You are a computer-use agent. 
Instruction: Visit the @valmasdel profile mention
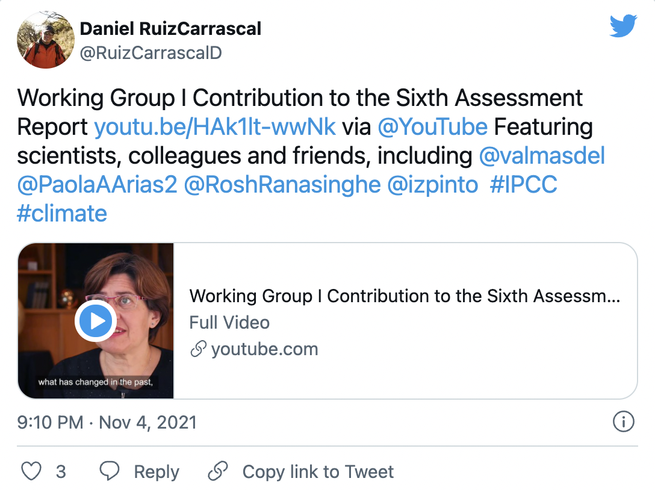[x=542, y=155]
